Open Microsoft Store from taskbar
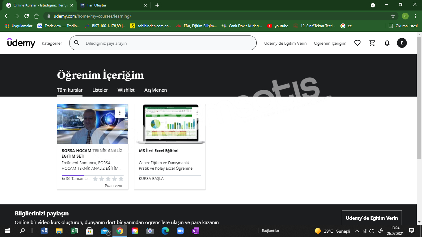 [x=90, y=231]
